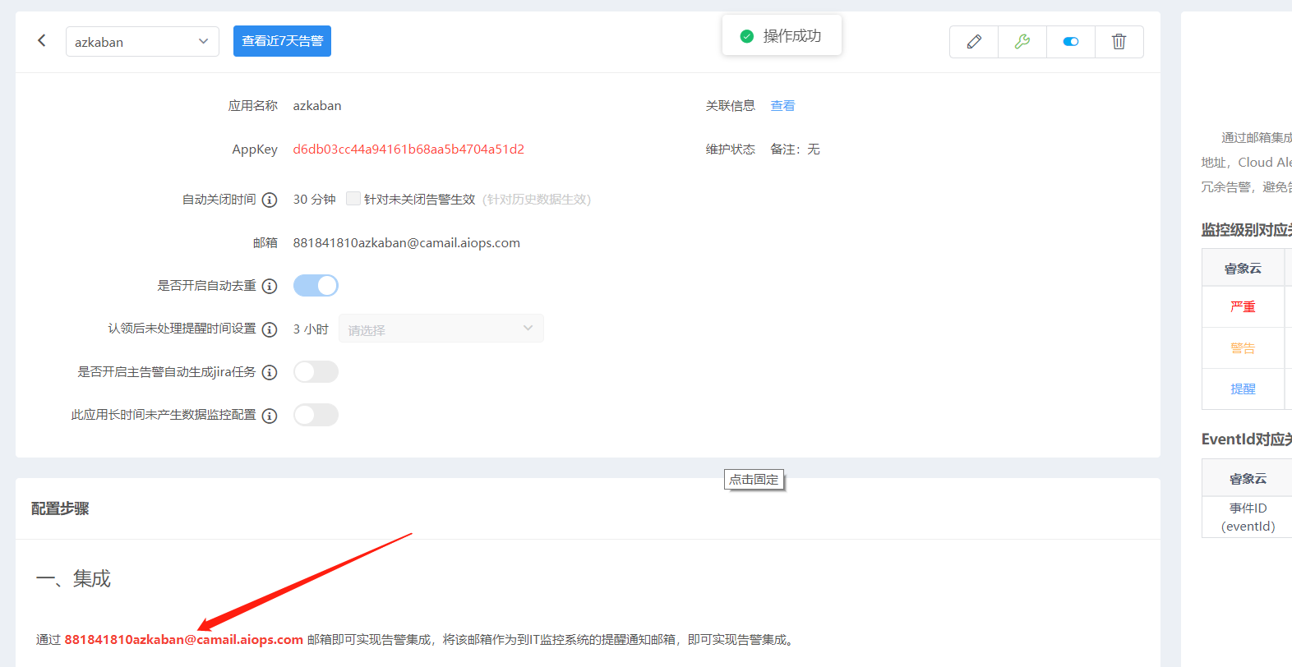1292x667 pixels.
Task: Open maintenance settings via wrench icon
Action: 1022,42
